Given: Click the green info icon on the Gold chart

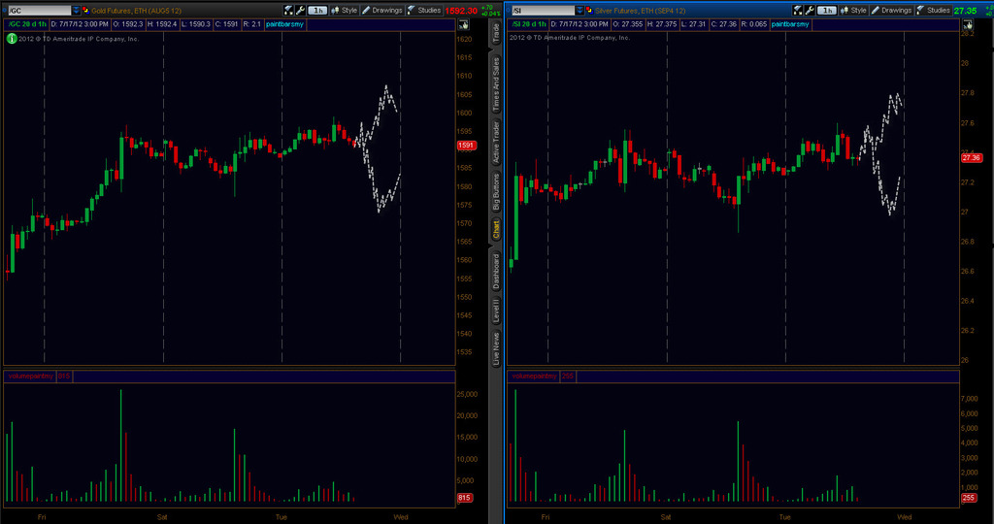Looking at the screenshot, I should pyautogui.click(x=12, y=39).
